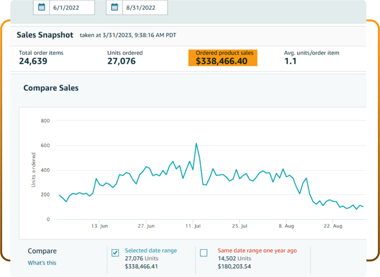This screenshot has height=277, width=380.
Task: Click the chart peak near 11 Jul
Action: point(196,144)
